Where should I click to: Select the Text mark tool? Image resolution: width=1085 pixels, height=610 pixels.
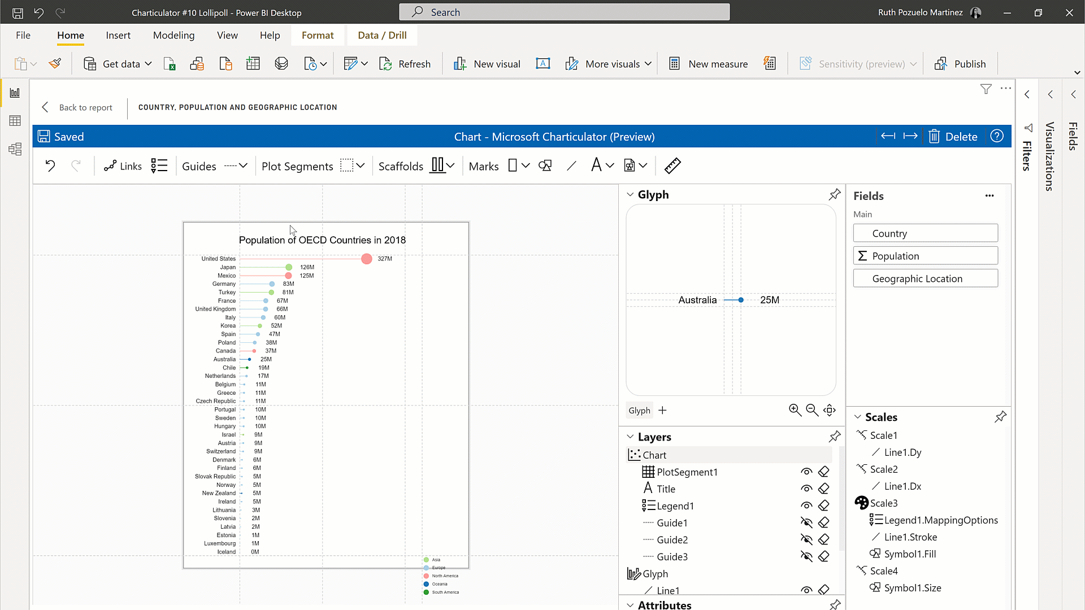coord(597,165)
